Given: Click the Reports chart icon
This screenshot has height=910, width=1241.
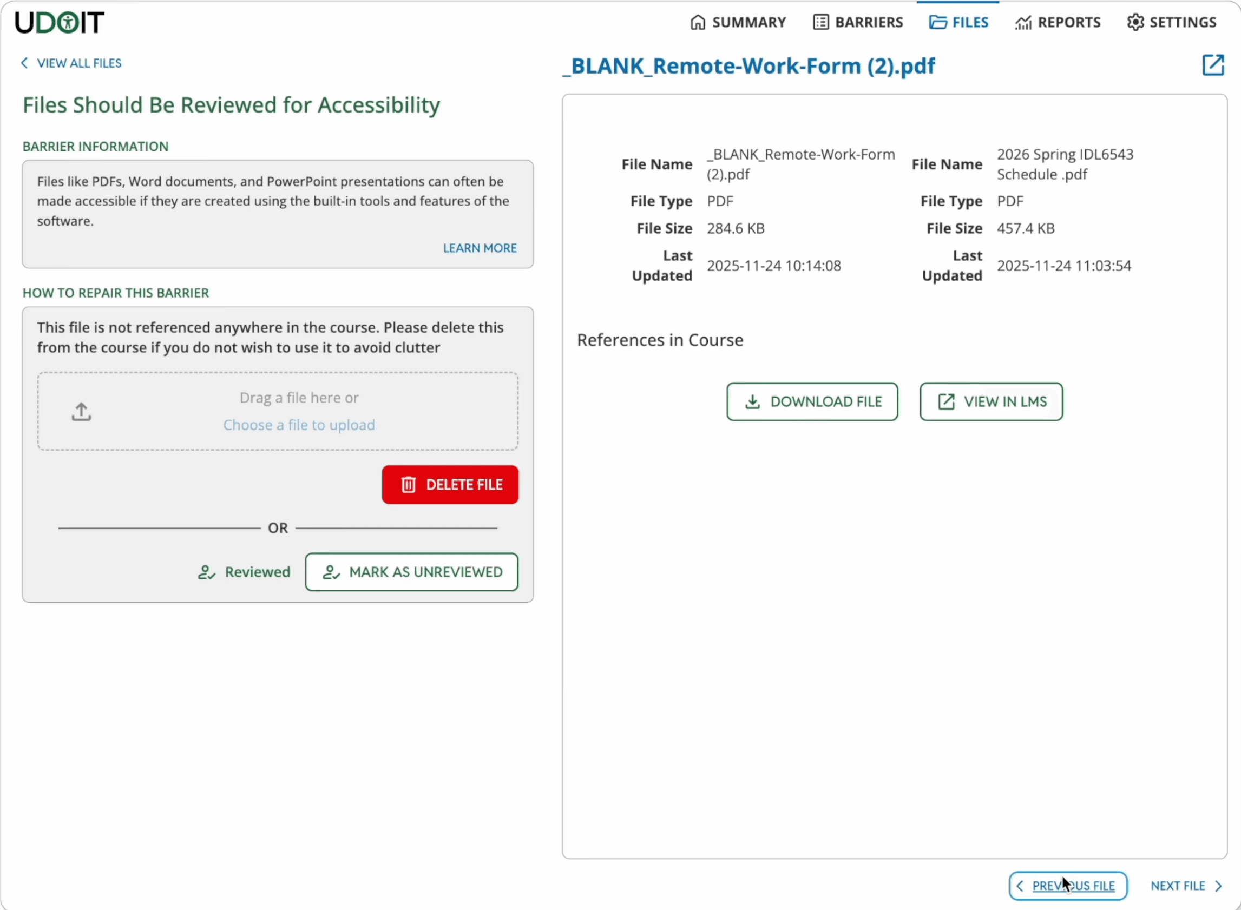Looking at the screenshot, I should (1023, 23).
